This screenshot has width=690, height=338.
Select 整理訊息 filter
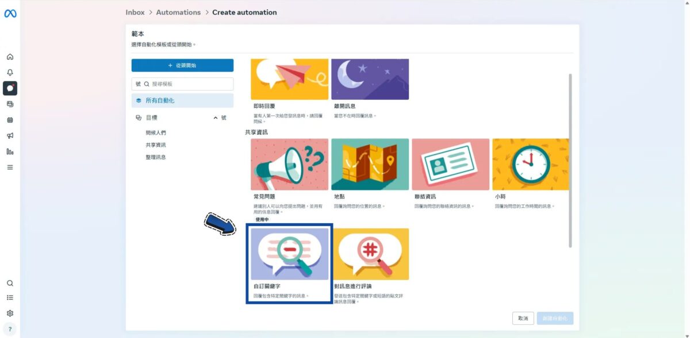[156, 157]
